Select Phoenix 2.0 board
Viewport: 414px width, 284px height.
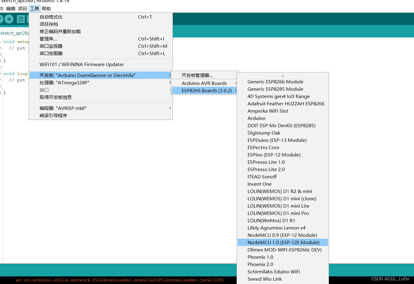point(283,265)
